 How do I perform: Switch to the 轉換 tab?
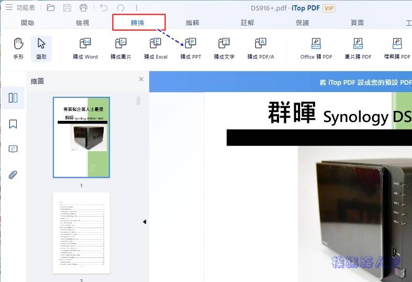tap(138, 23)
